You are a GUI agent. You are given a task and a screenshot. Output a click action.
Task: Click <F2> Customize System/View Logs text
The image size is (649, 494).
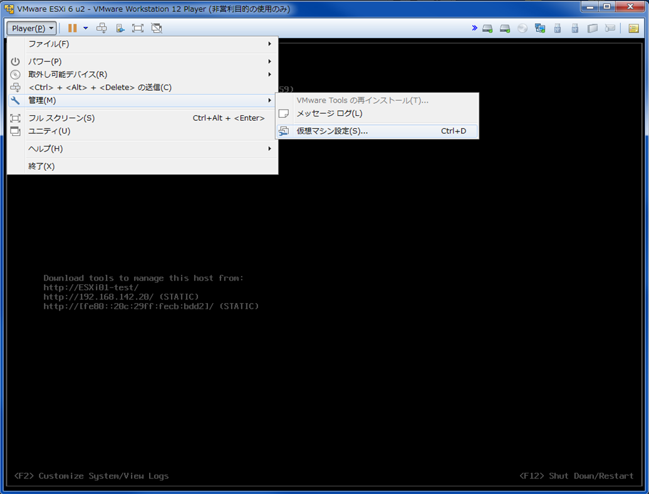(91, 476)
